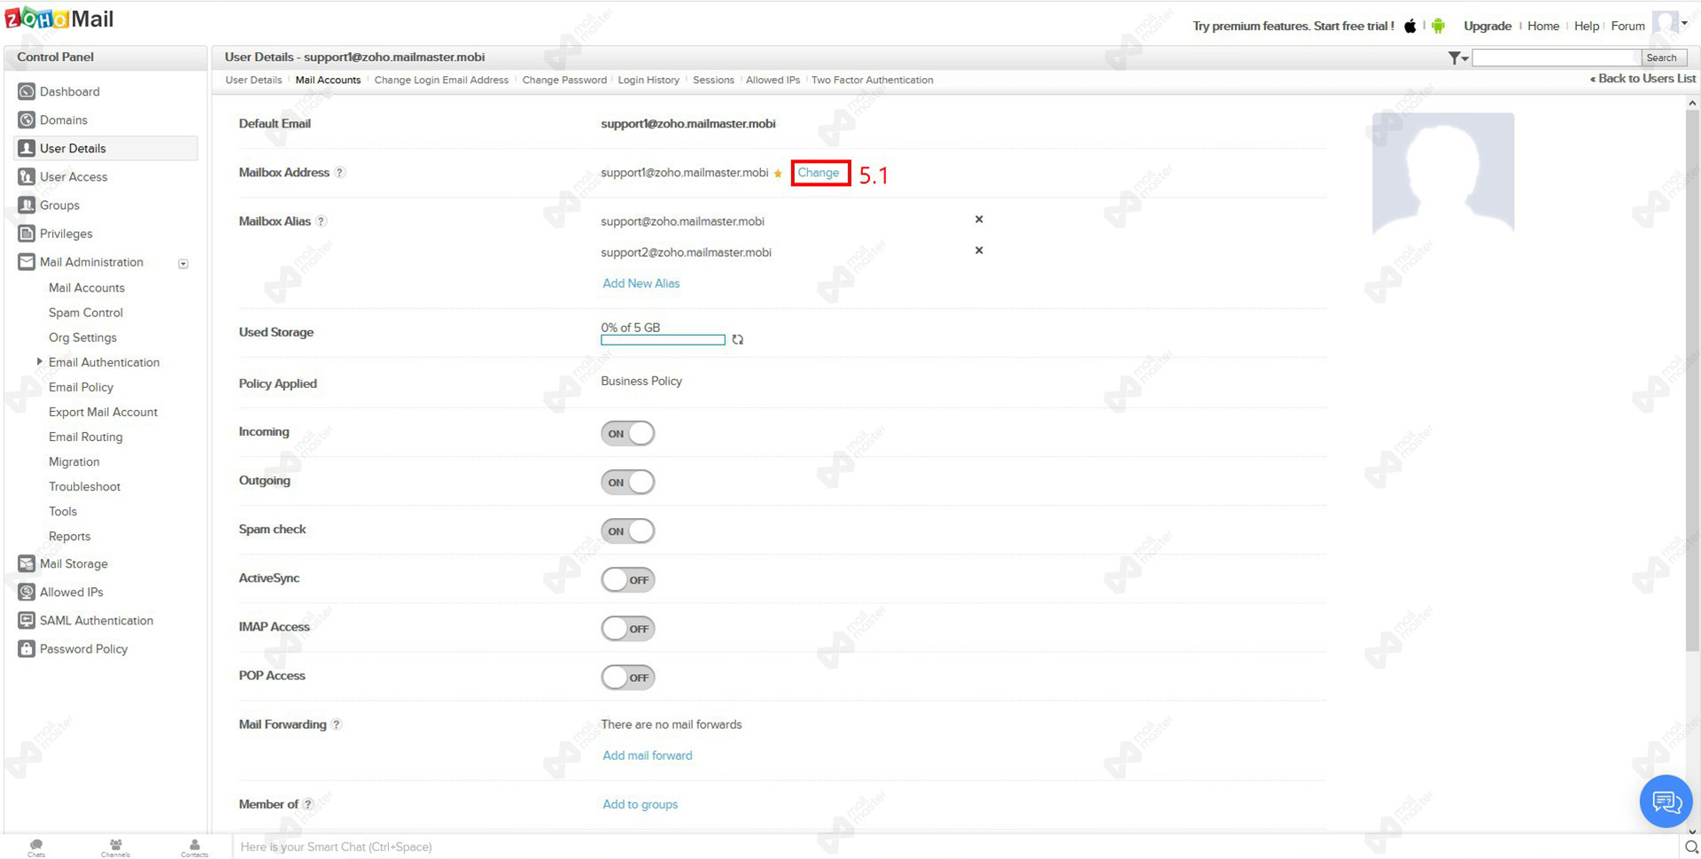The width and height of the screenshot is (1701, 859).
Task: Open the Apple app download icon
Action: click(1410, 26)
